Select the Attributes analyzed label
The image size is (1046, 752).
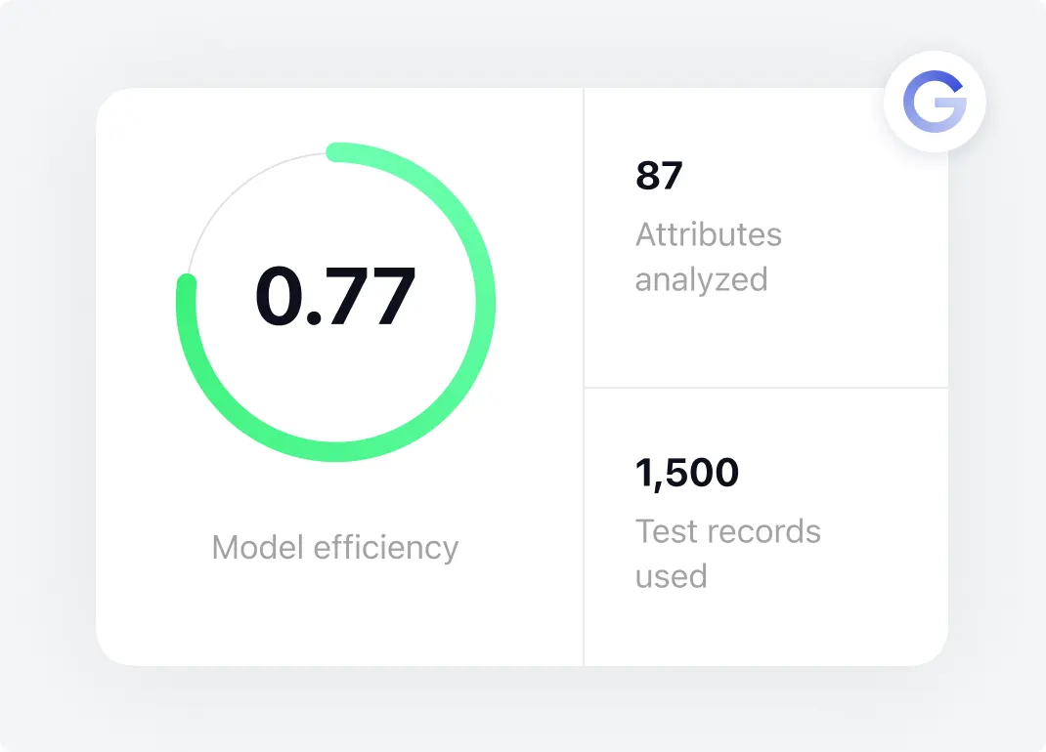click(x=709, y=257)
